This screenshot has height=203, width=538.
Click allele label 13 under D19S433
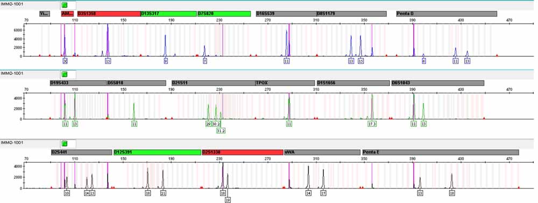tap(75, 124)
